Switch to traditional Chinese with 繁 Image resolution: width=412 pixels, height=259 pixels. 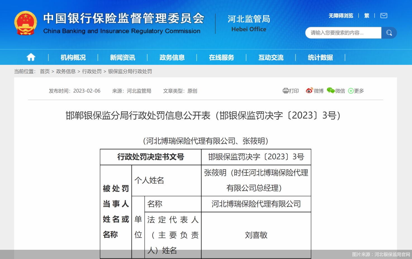(367, 16)
